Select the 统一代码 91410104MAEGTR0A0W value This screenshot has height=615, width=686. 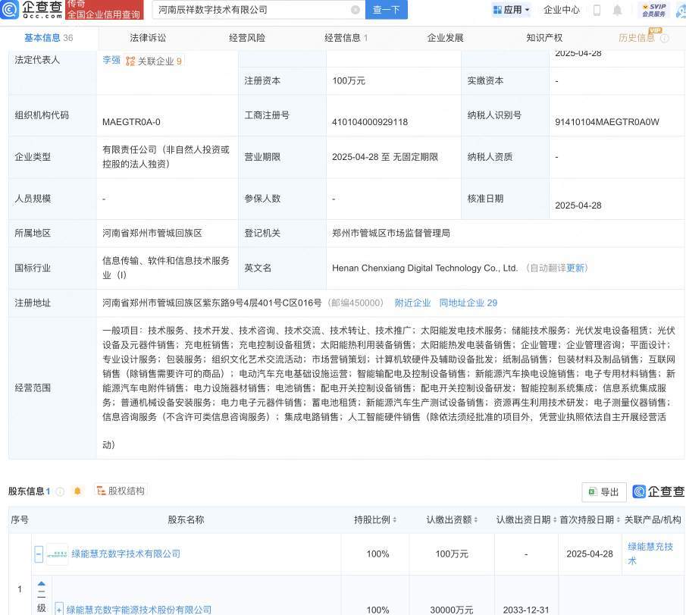(607, 122)
